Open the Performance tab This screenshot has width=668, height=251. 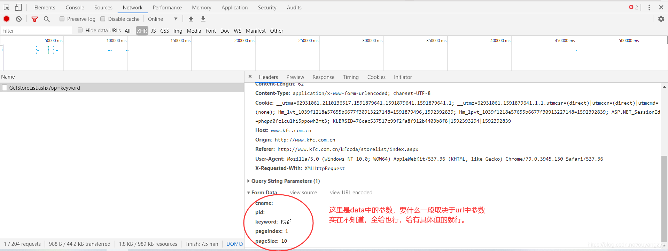pos(167,7)
